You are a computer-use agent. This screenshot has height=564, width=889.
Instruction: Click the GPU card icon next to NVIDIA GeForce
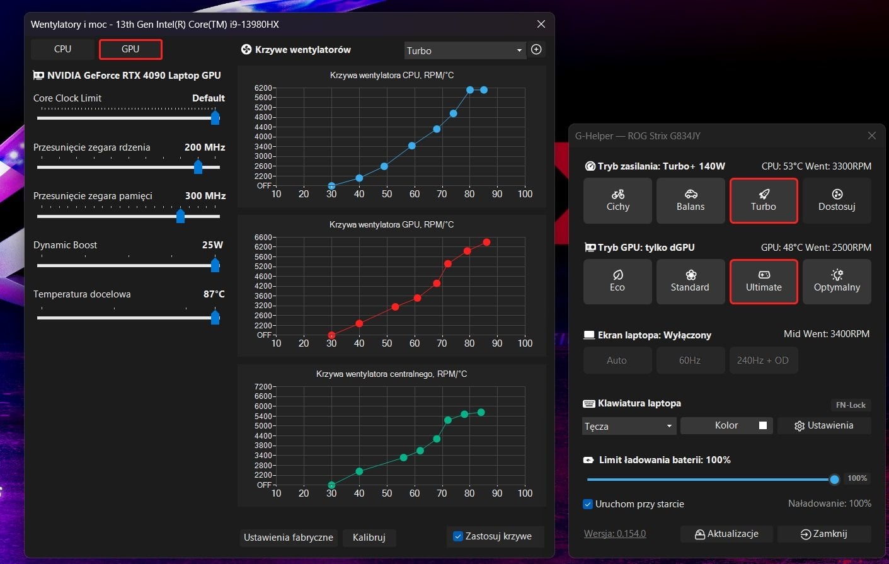[38, 76]
